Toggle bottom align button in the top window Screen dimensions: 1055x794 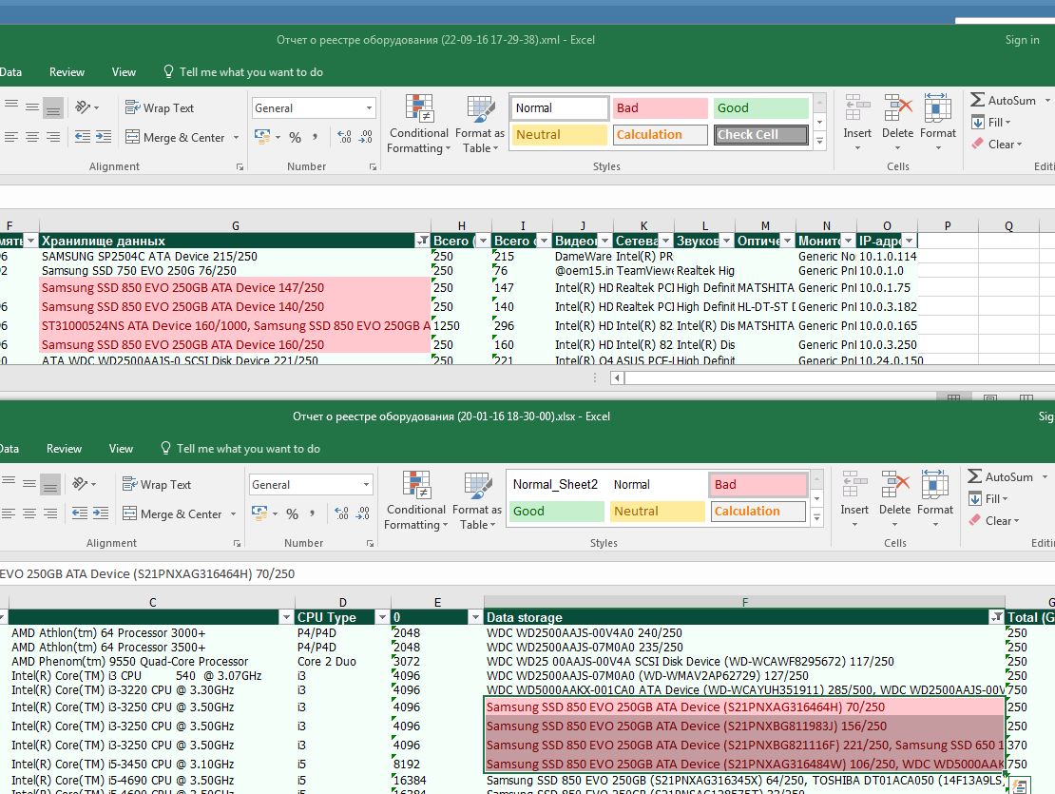tap(53, 107)
